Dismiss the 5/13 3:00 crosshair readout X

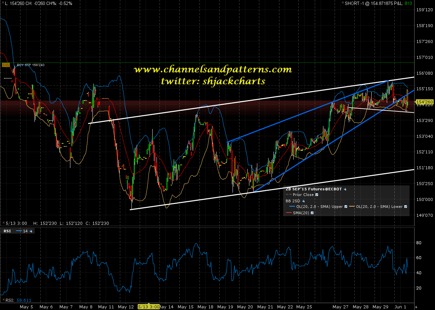point(3,223)
